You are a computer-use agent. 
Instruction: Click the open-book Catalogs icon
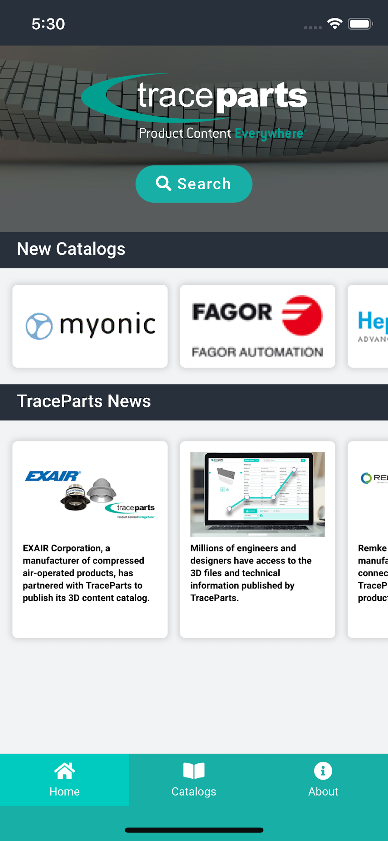(x=194, y=771)
